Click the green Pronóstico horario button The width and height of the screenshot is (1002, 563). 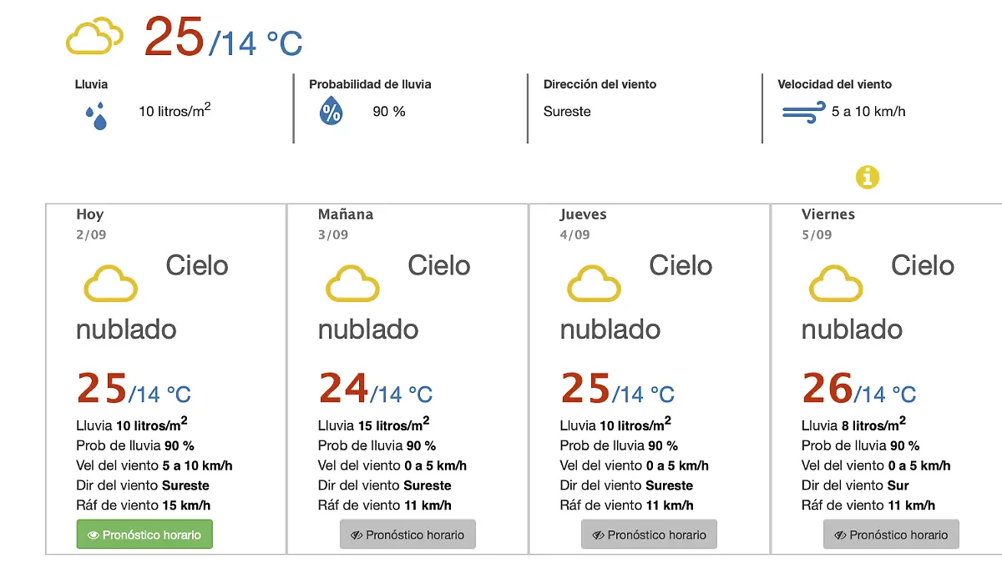pyautogui.click(x=144, y=534)
